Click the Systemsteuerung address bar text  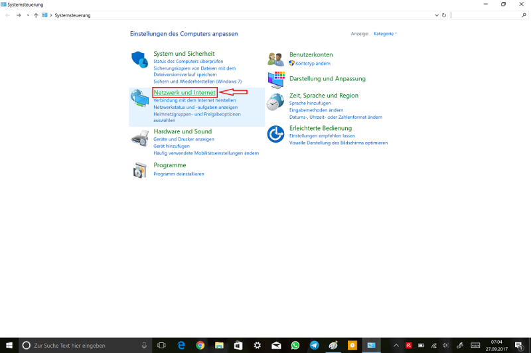pyautogui.click(x=72, y=15)
